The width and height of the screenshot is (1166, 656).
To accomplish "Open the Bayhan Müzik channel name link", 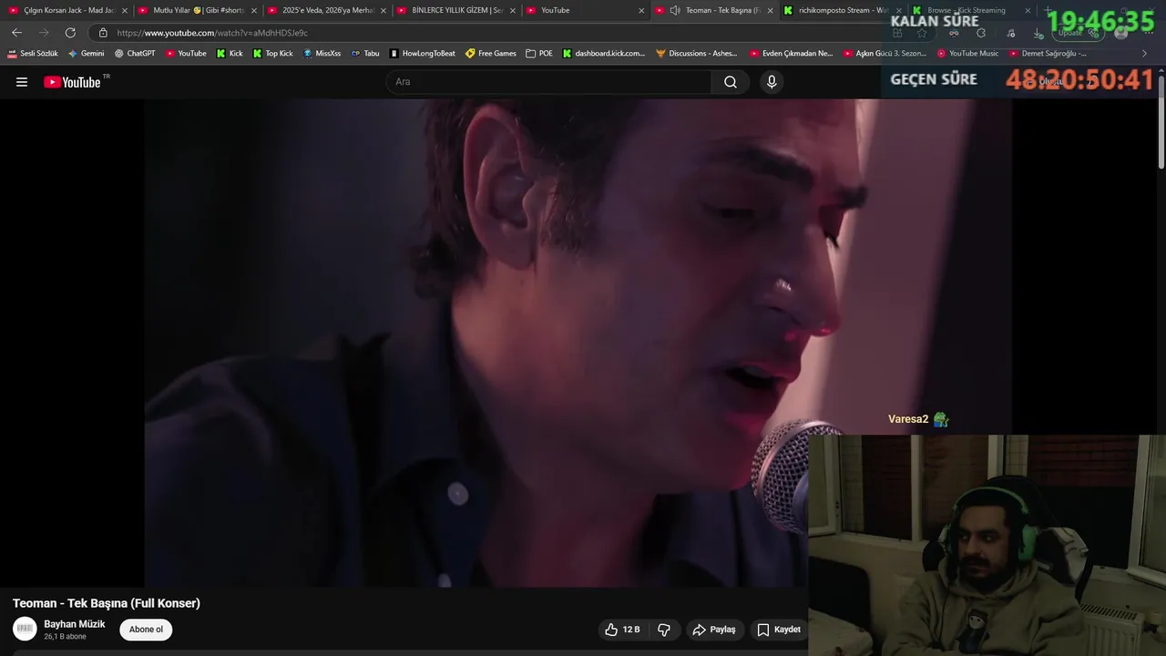I will click(x=75, y=624).
